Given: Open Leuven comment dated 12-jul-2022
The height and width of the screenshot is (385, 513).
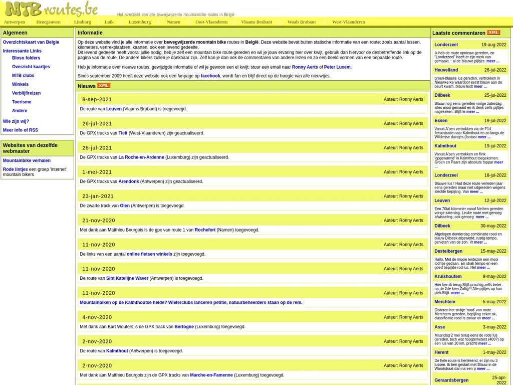Looking at the screenshot, I should click(442, 201).
